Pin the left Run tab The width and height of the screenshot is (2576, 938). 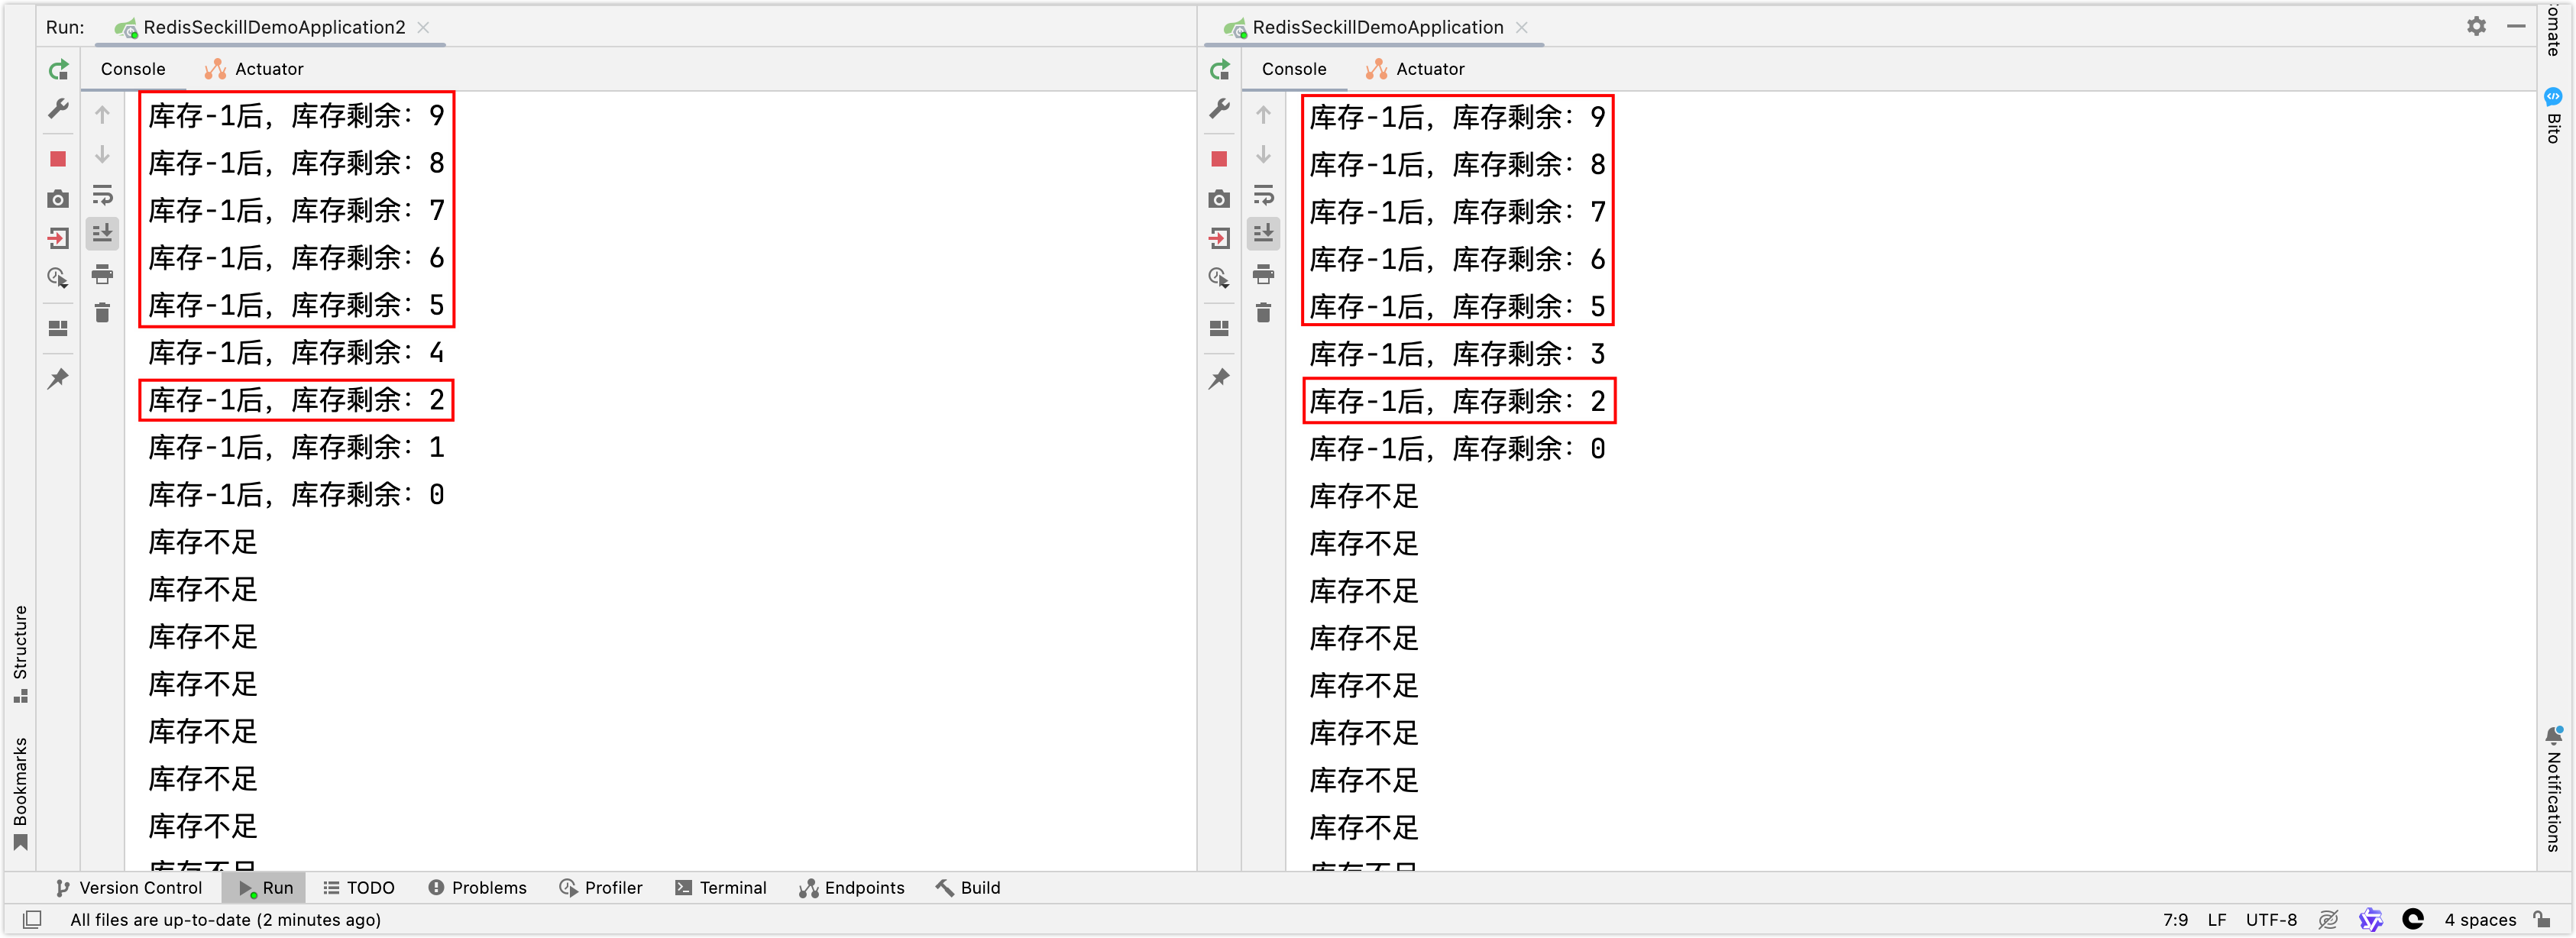[57, 378]
